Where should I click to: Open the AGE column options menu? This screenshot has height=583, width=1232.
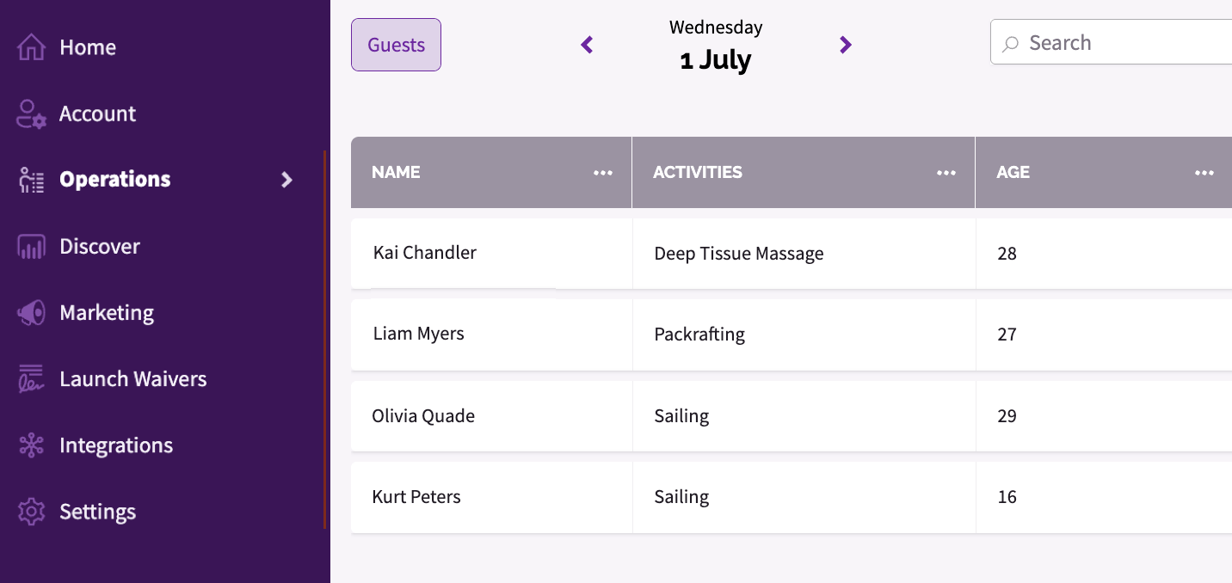[x=1204, y=173]
